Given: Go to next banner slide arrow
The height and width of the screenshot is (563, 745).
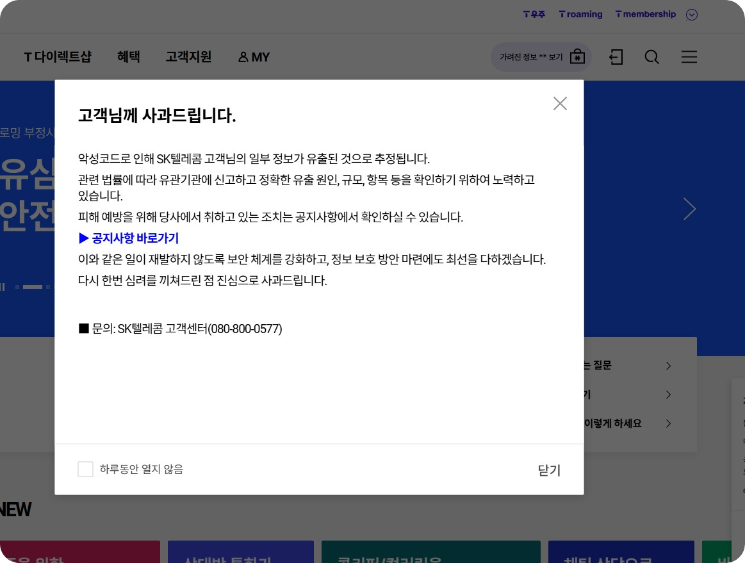Looking at the screenshot, I should pyautogui.click(x=689, y=209).
